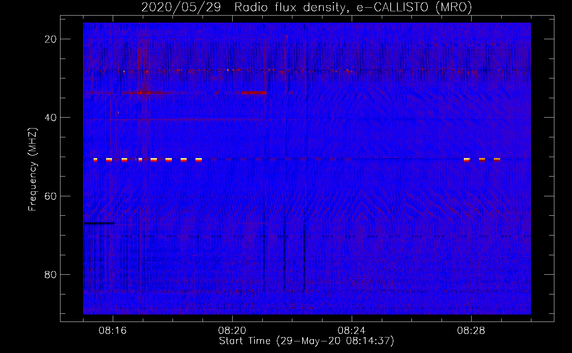Click the 08:20 time tick label
The height and width of the screenshot is (353, 572).
[x=232, y=331]
